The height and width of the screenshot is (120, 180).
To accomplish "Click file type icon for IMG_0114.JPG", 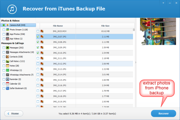I will (42, 75).
